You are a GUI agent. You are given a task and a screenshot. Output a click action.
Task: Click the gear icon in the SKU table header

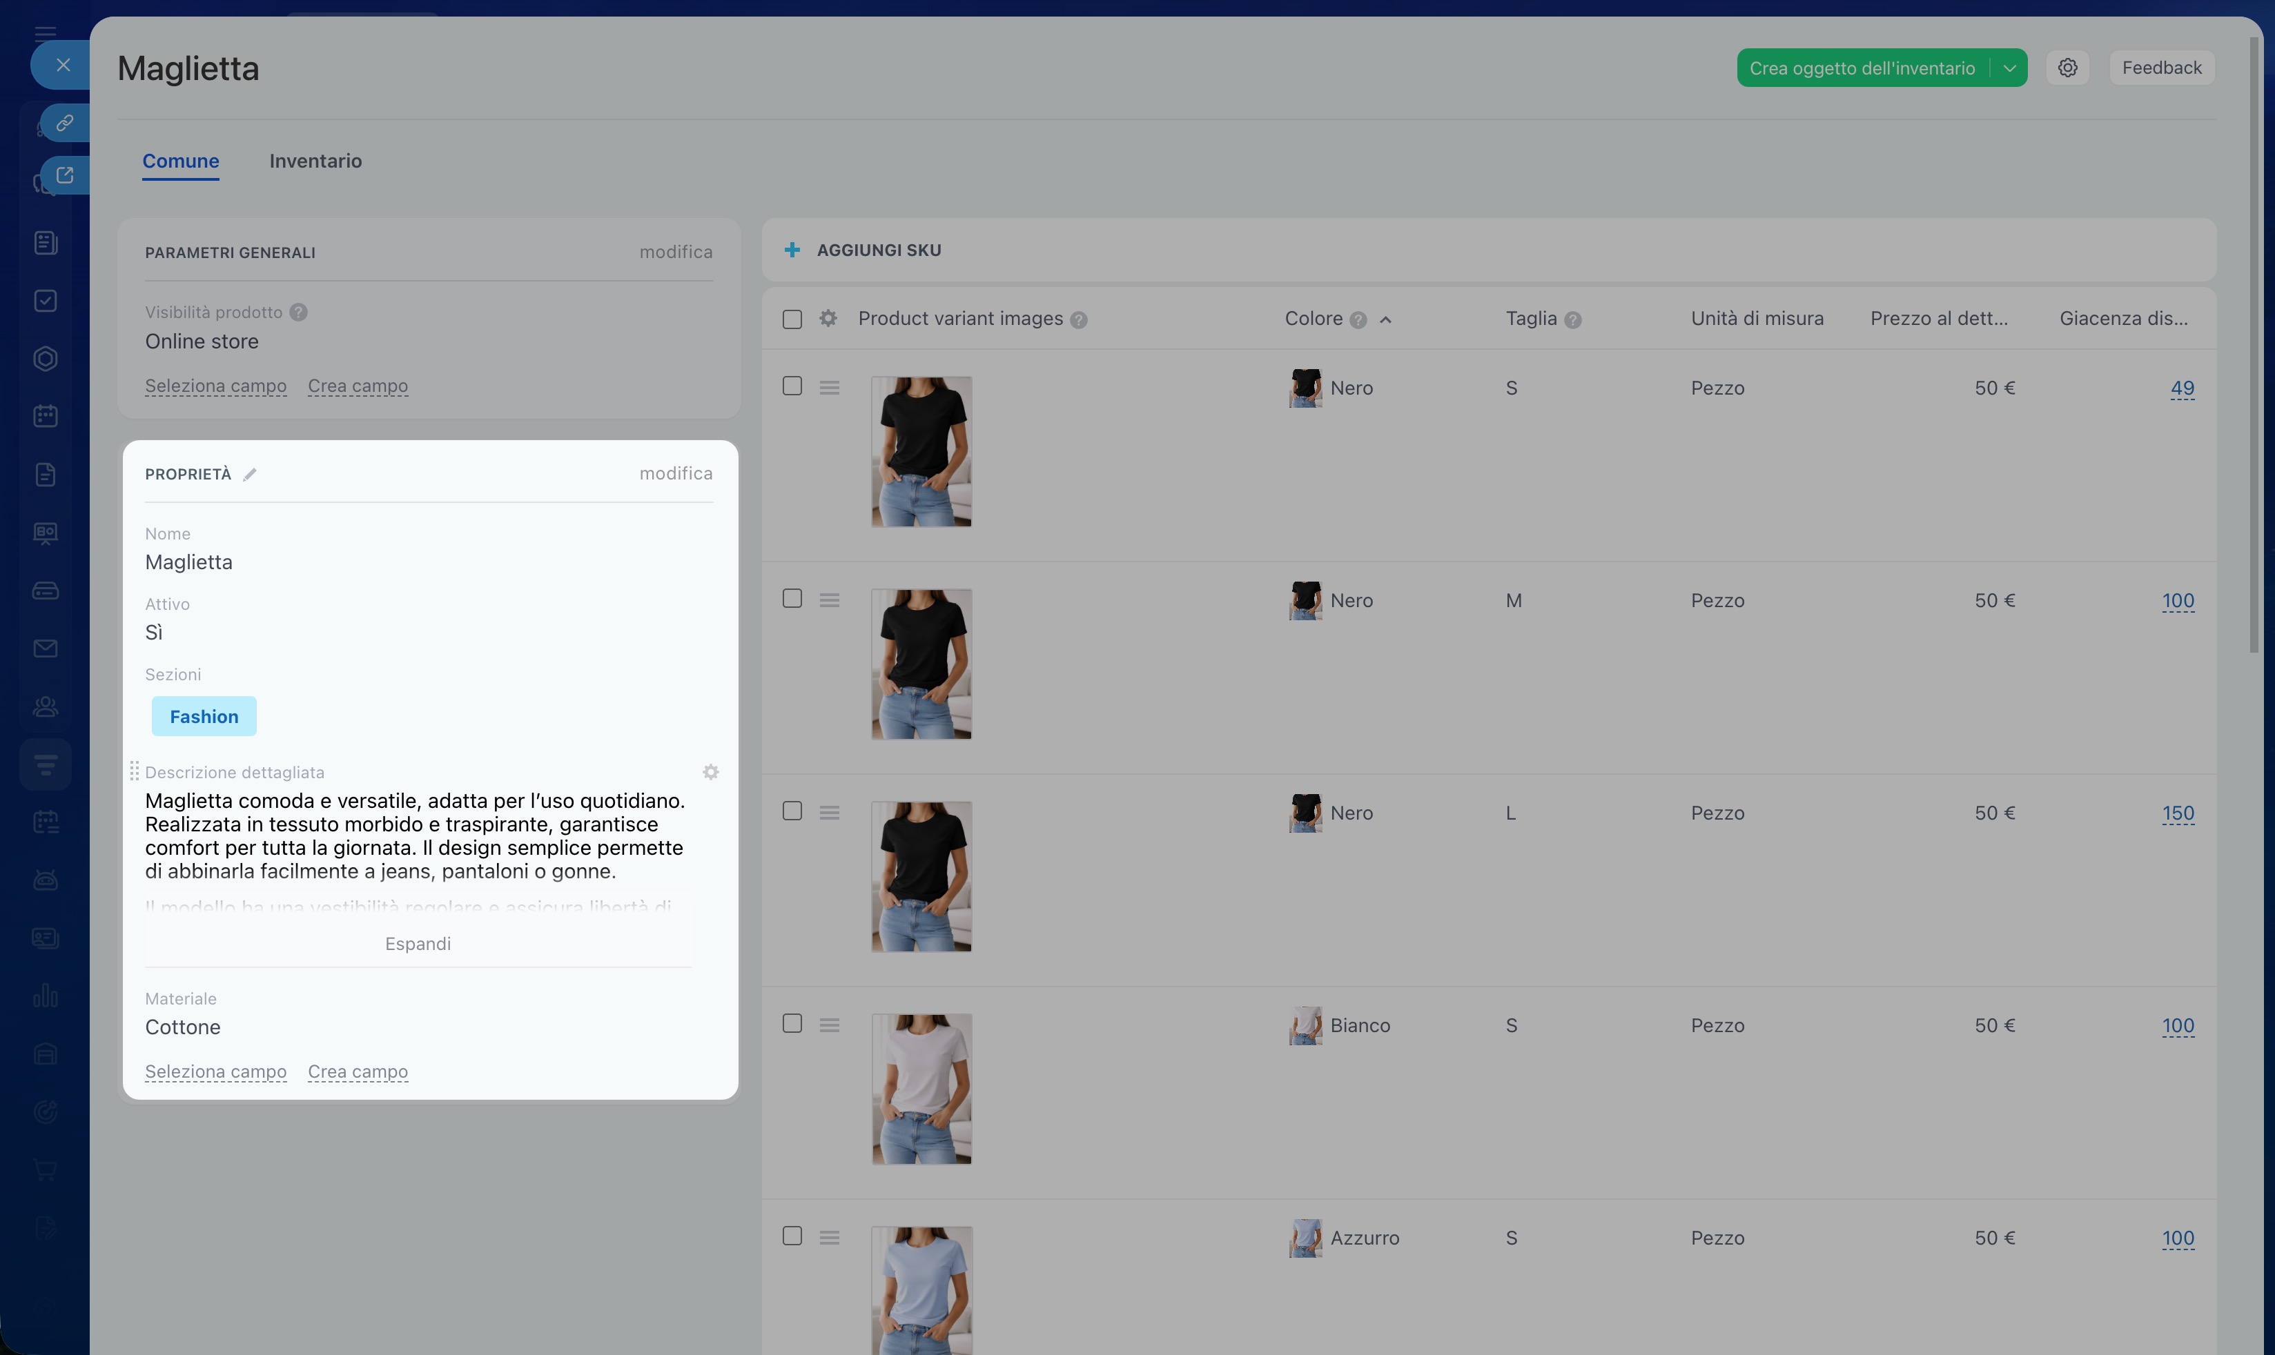point(828,319)
